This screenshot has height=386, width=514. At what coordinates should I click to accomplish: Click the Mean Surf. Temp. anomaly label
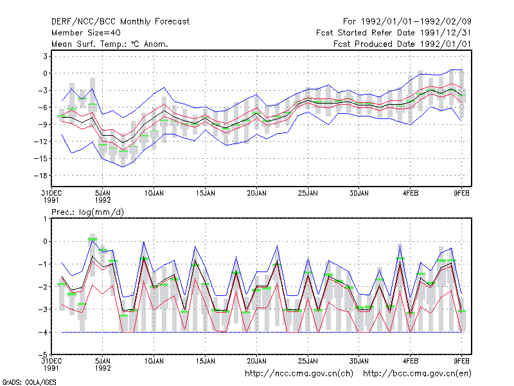110,44
